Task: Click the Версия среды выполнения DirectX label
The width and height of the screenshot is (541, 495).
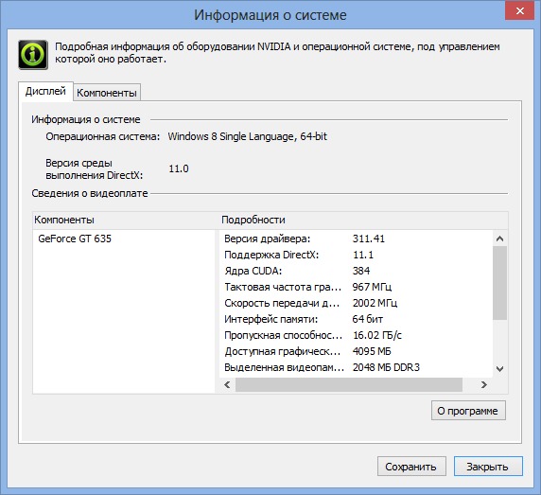Action: 95,168
